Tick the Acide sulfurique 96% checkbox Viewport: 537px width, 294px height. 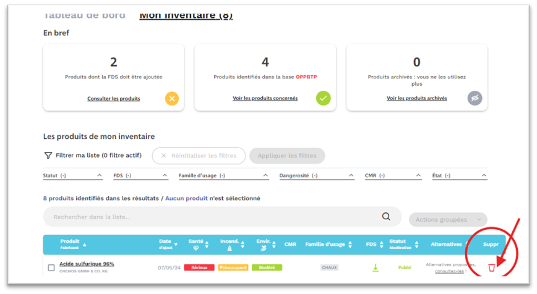click(51, 267)
